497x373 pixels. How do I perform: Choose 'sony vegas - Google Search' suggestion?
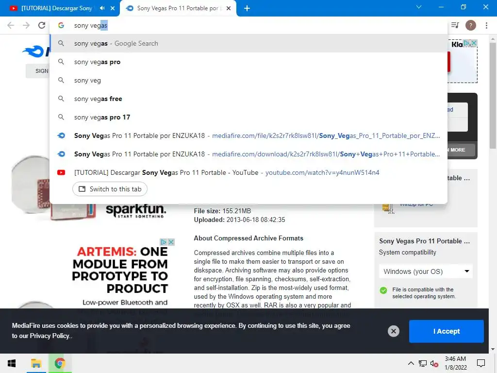click(x=248, y=43)
